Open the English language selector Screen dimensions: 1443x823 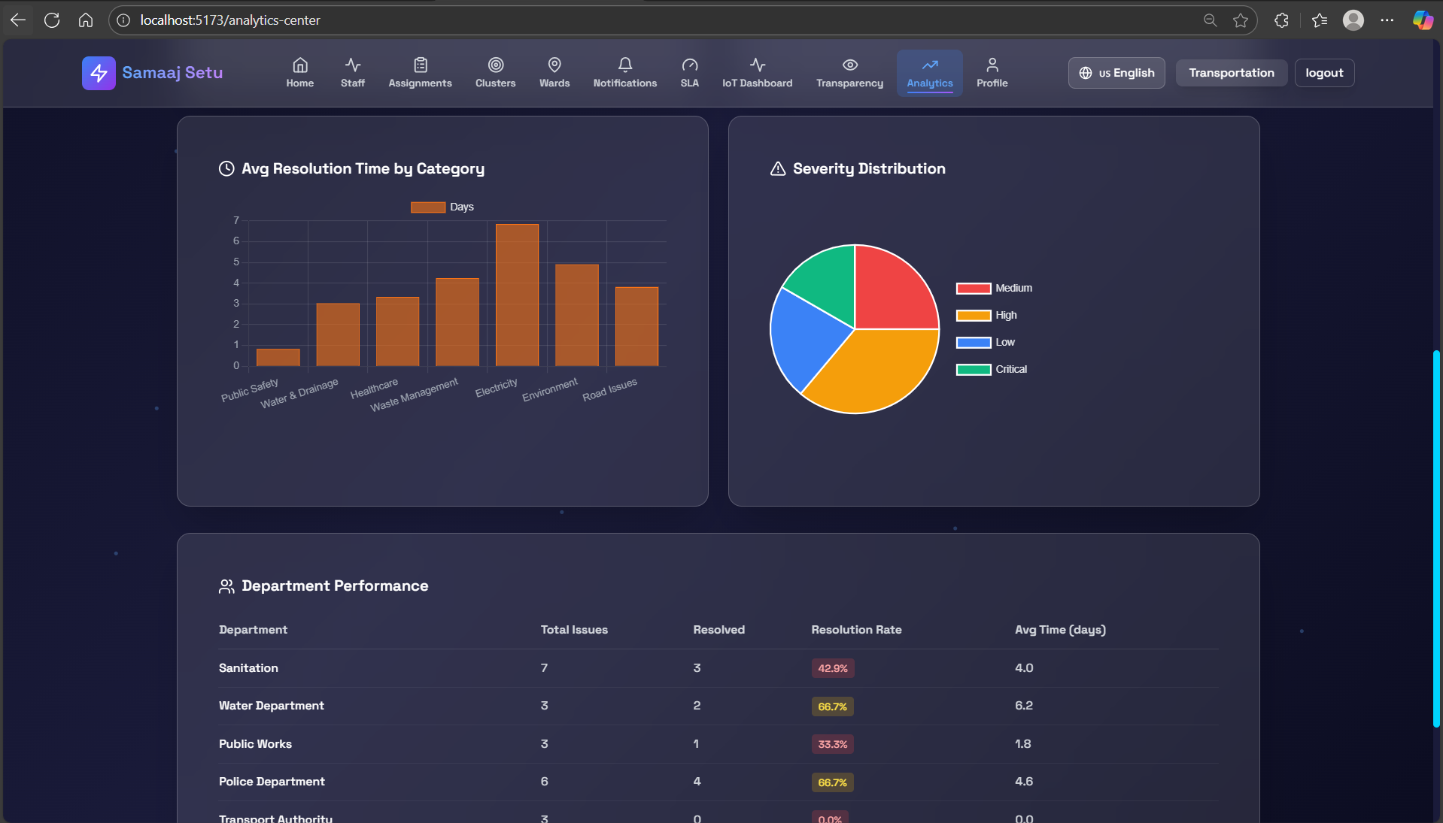[1116, 73]
